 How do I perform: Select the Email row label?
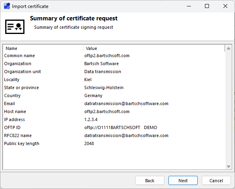click(10, 103)
